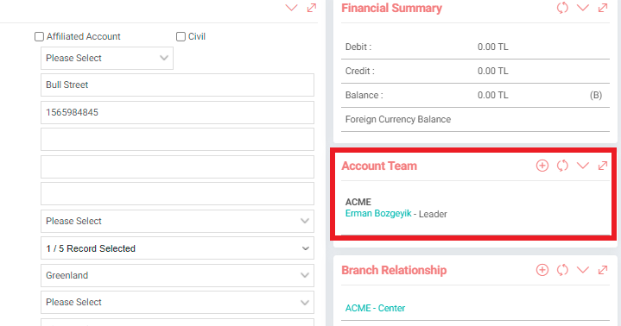Screen dimensions: 621x326
Task: Refresh the Financial Summary panel
Action: [x=562, y=8]
